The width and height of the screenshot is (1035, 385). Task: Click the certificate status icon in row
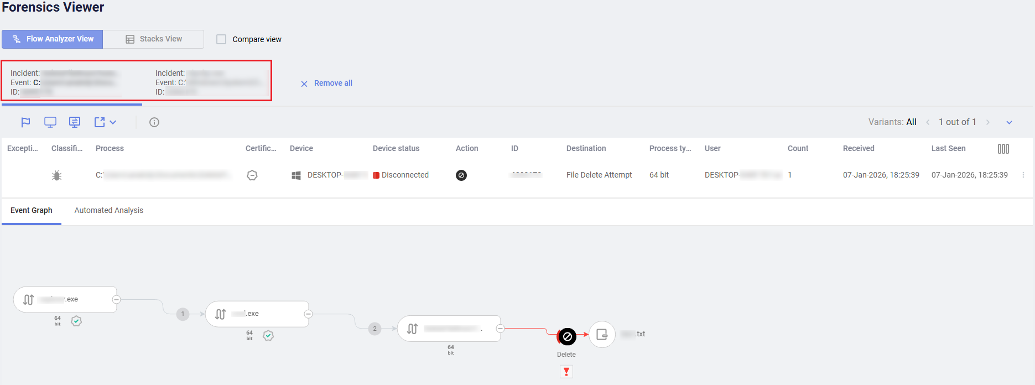[252, 175]
